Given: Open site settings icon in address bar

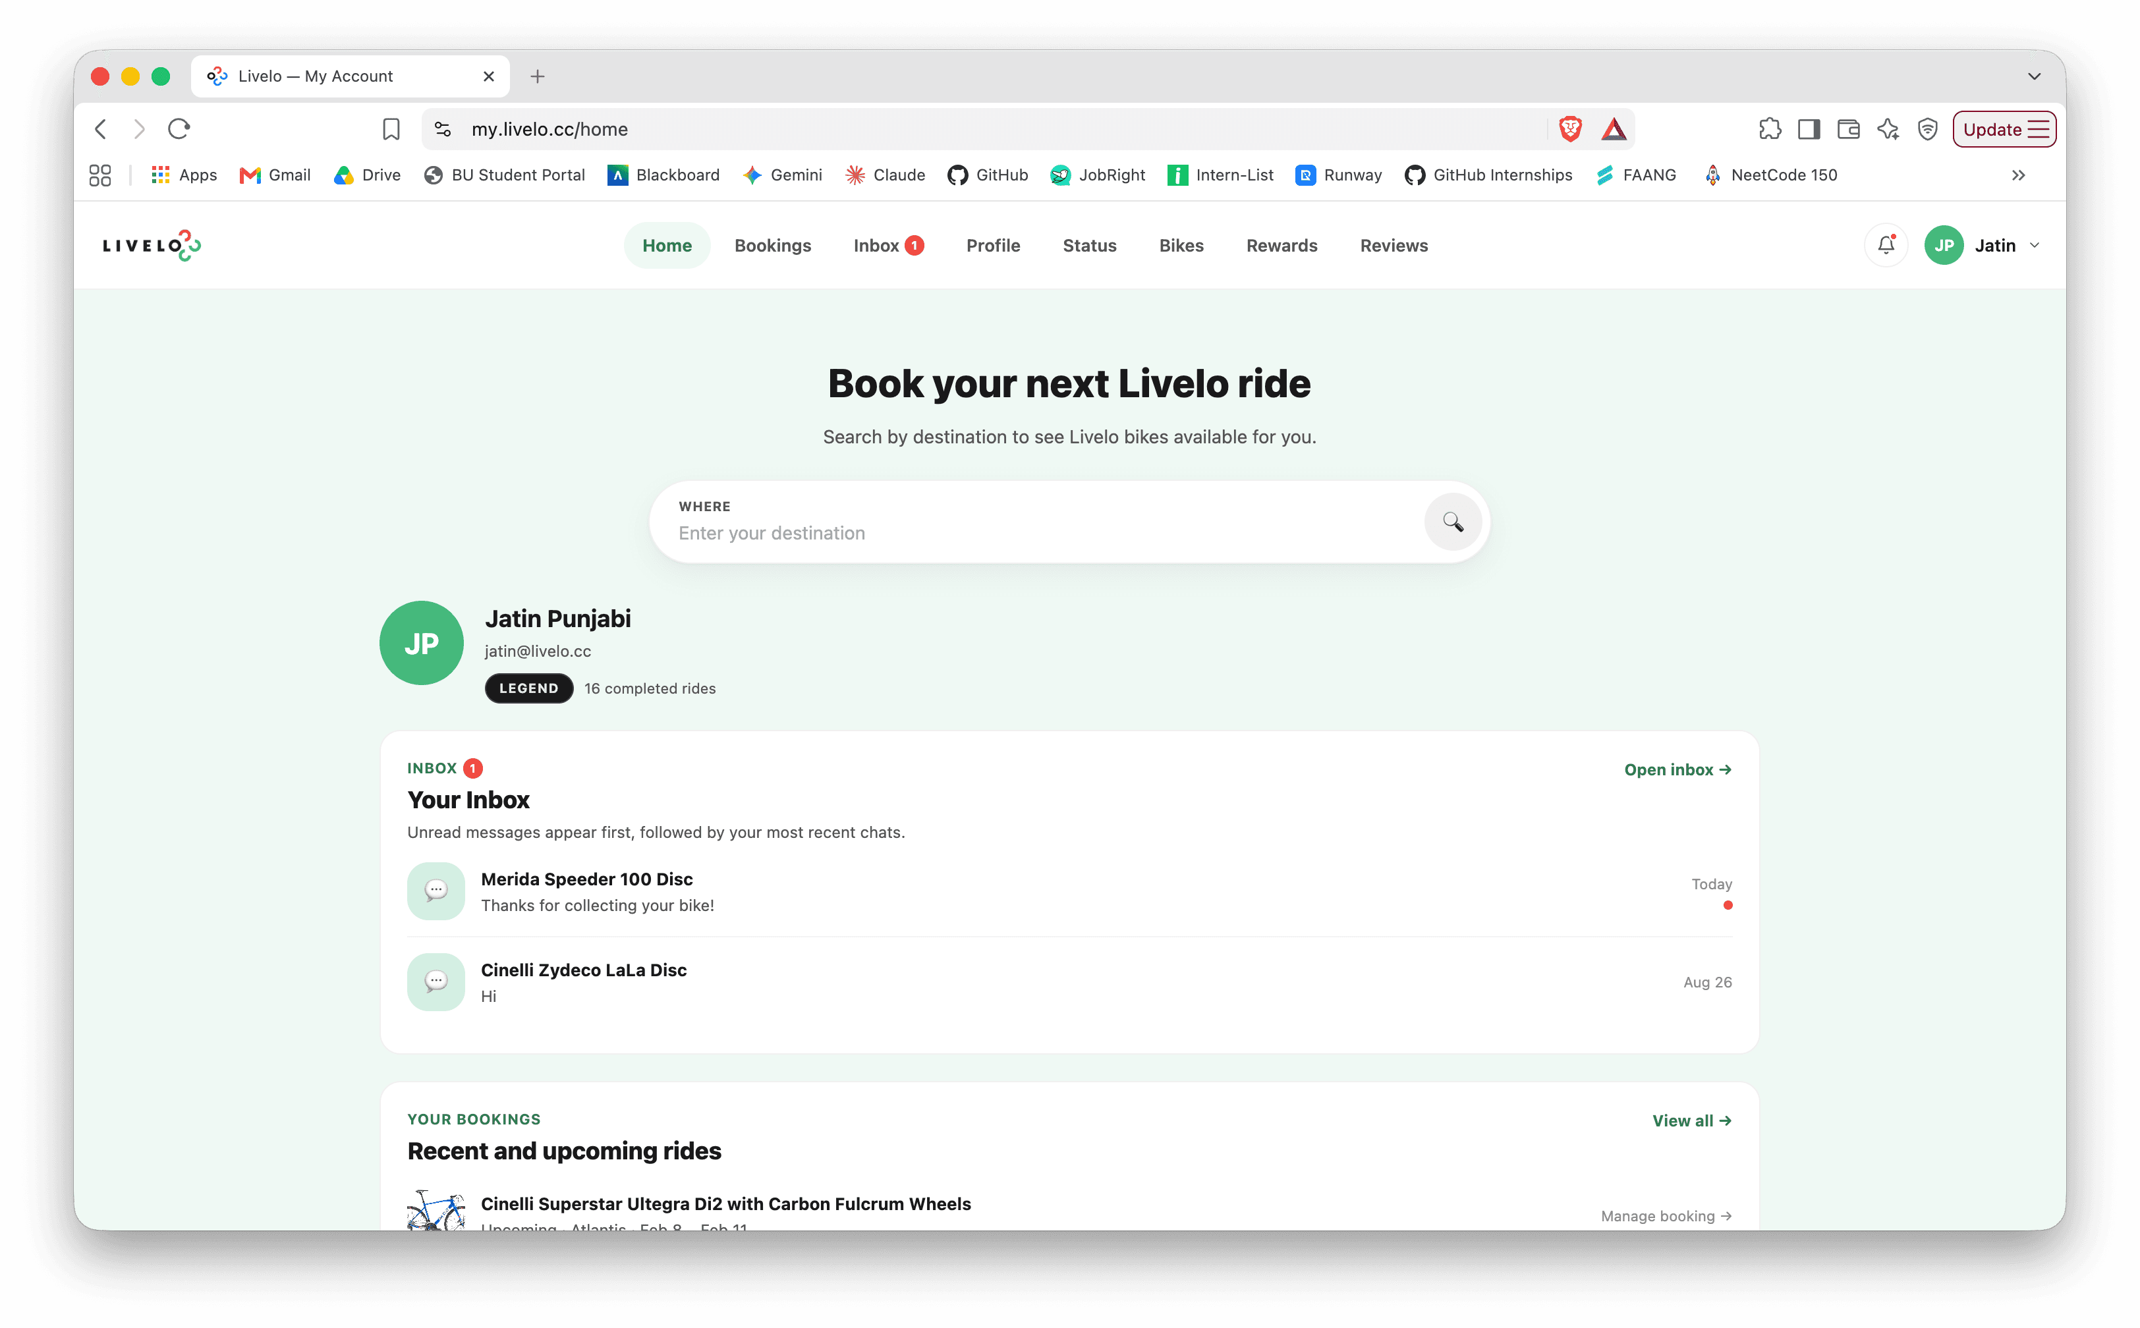Looking at the screenshot, I should 443,129.
